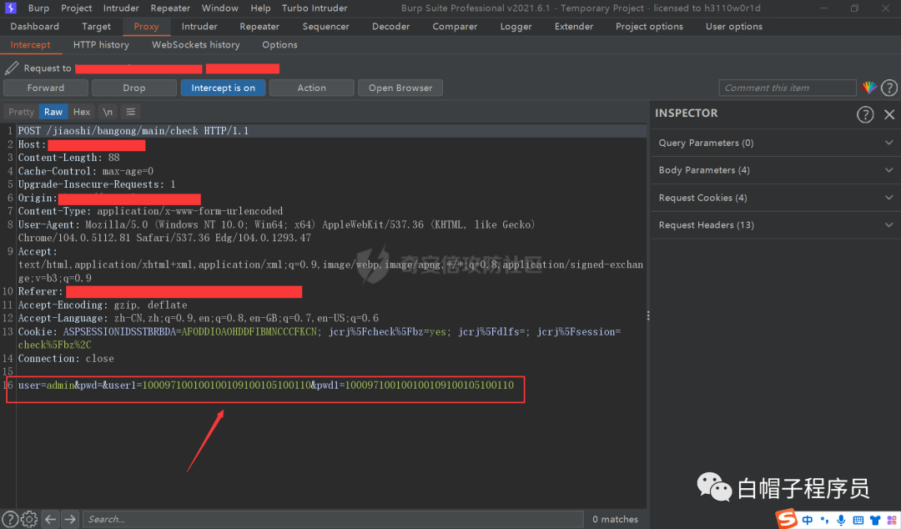Open the search settings gear icon
The width and height of the screenshot is (901, 529).
pos(29,519)
